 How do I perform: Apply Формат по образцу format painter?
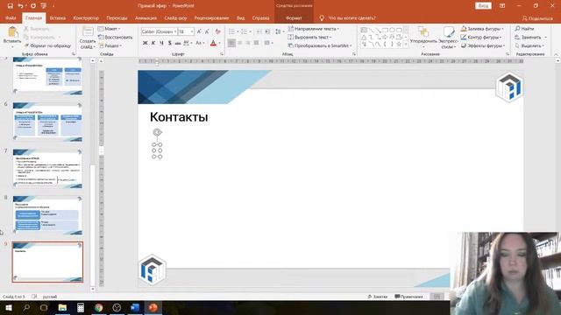pos(47,45)
